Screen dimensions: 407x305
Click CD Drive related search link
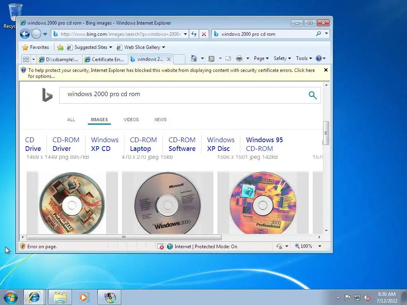[x=33, y=144]
